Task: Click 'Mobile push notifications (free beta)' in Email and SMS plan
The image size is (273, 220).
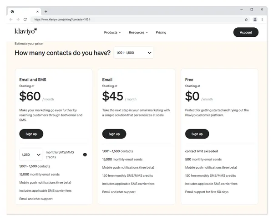Action: [45, 183]
